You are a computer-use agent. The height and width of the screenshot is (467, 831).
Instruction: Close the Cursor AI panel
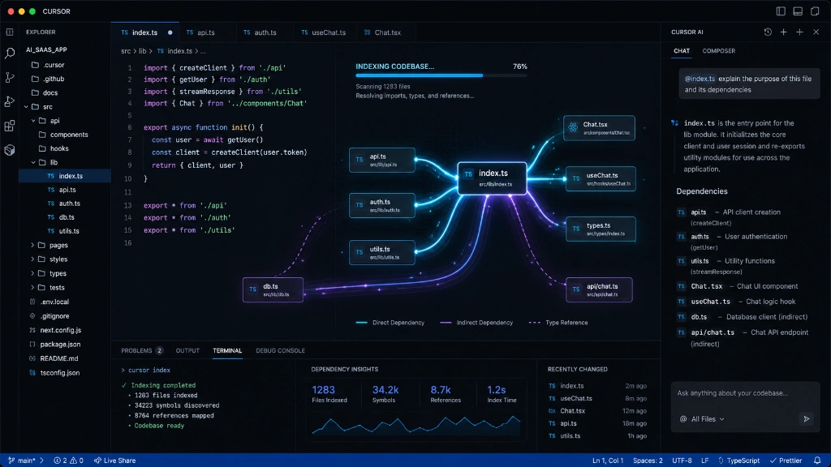816,32
